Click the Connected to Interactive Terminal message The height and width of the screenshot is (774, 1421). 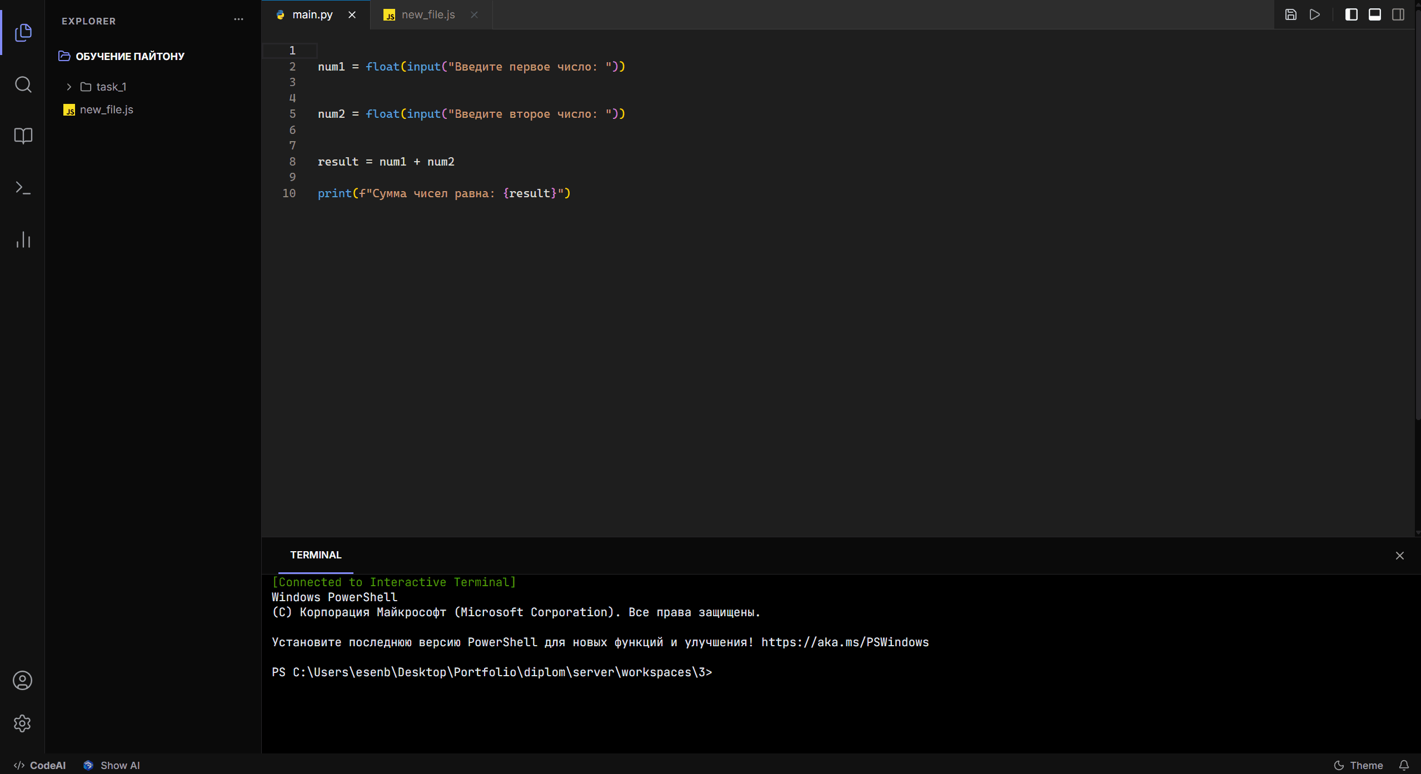coord(393,582)
